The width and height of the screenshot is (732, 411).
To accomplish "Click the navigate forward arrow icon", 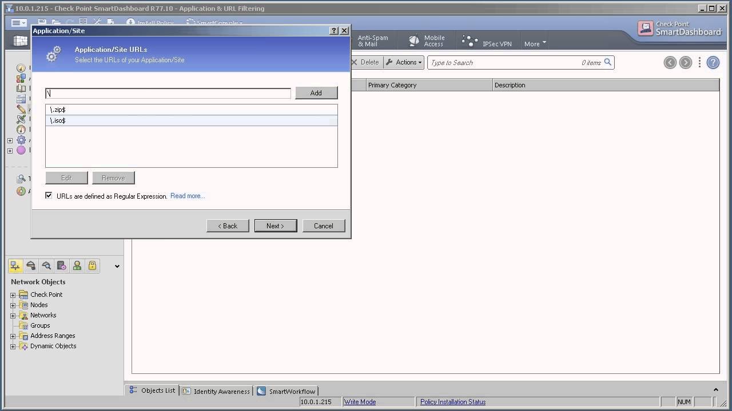I will point(685,63).
